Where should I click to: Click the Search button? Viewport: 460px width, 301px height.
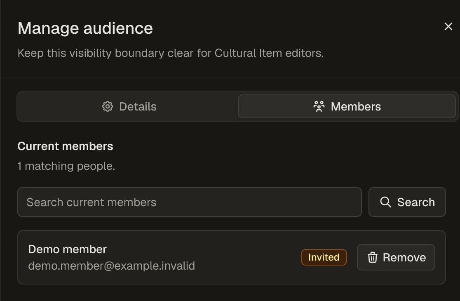[407, 202]
